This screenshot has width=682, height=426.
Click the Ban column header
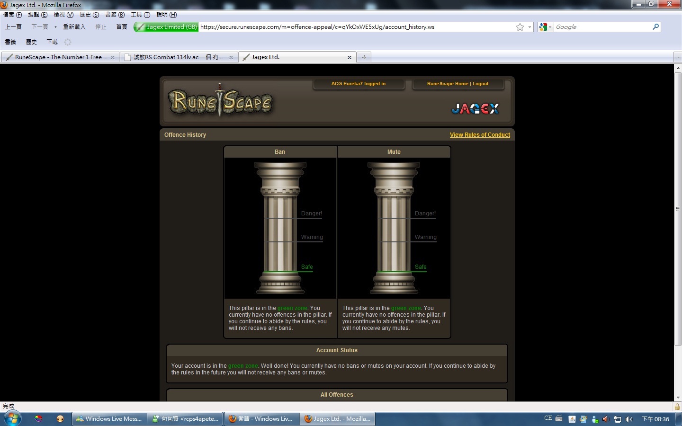[280, 152]
